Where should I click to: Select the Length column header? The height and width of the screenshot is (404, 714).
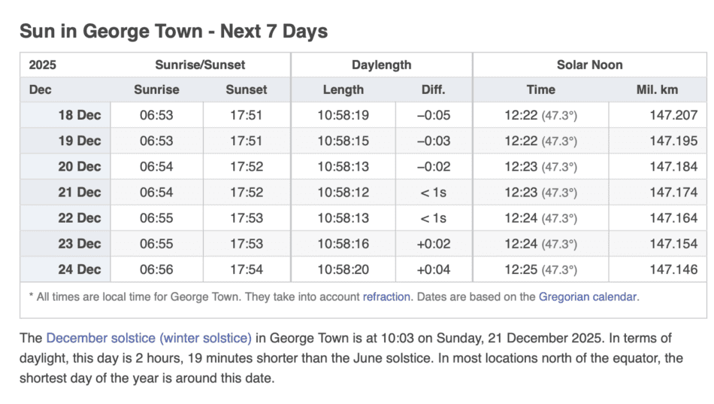click(343, 90)
